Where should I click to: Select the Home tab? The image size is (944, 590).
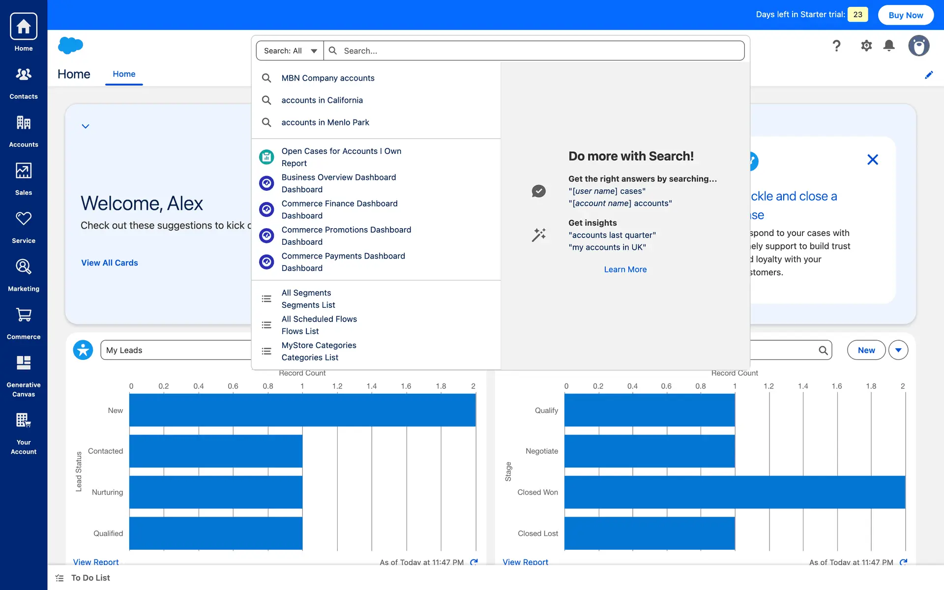pyautogui.click(x=124, y=74)
